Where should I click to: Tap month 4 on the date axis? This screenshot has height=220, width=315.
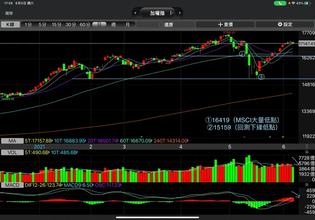pos(181,147)
